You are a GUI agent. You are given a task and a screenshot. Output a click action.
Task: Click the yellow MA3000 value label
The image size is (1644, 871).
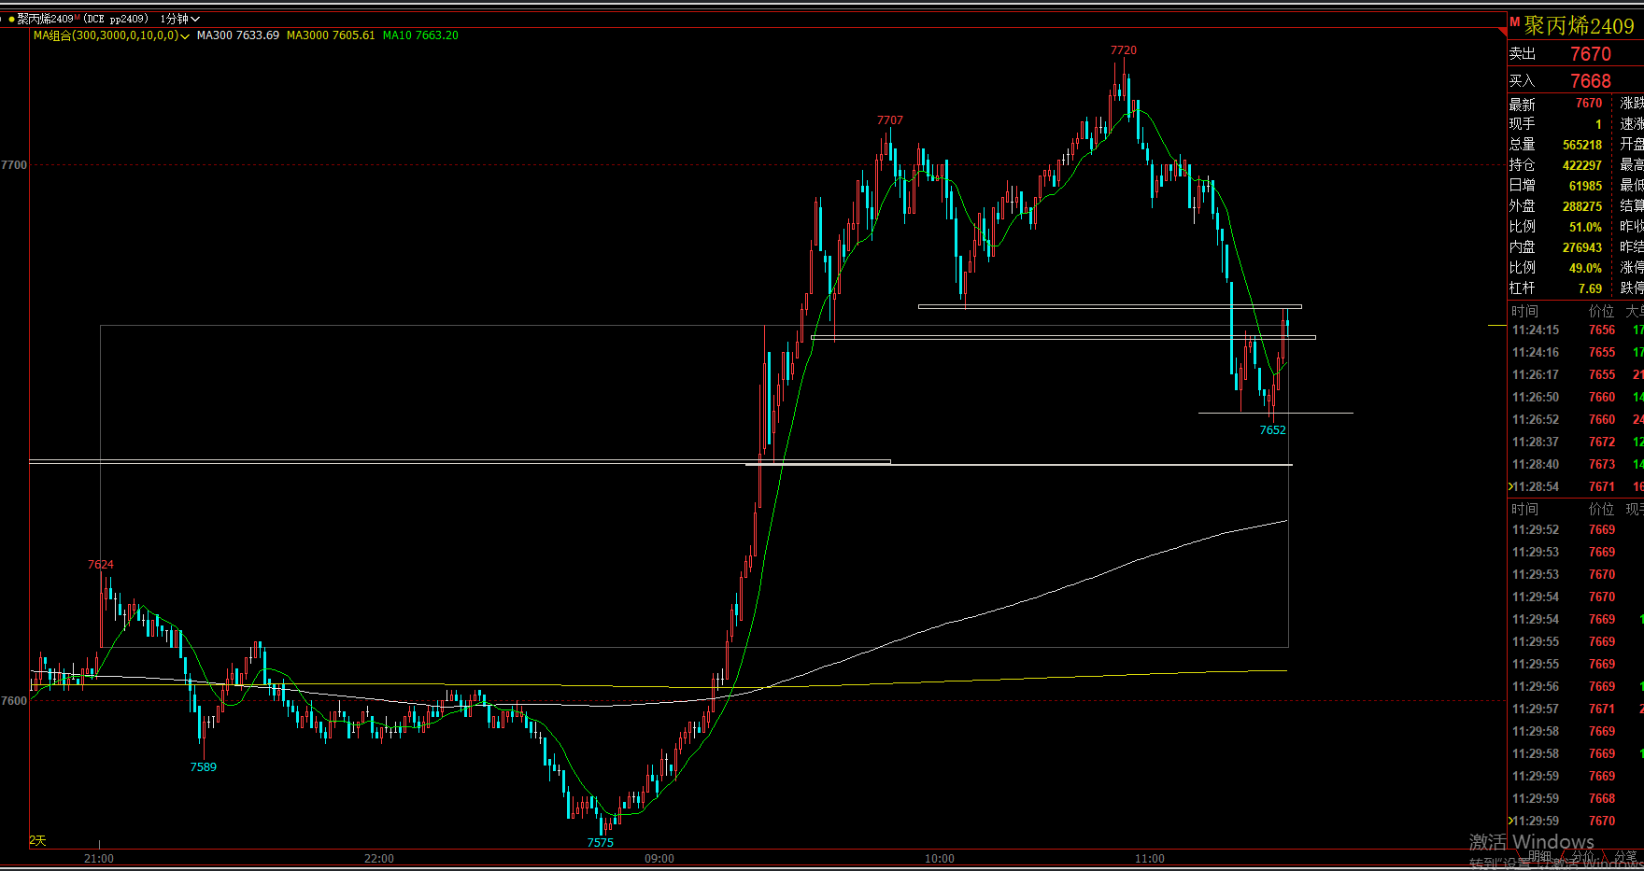pos(330,35)
